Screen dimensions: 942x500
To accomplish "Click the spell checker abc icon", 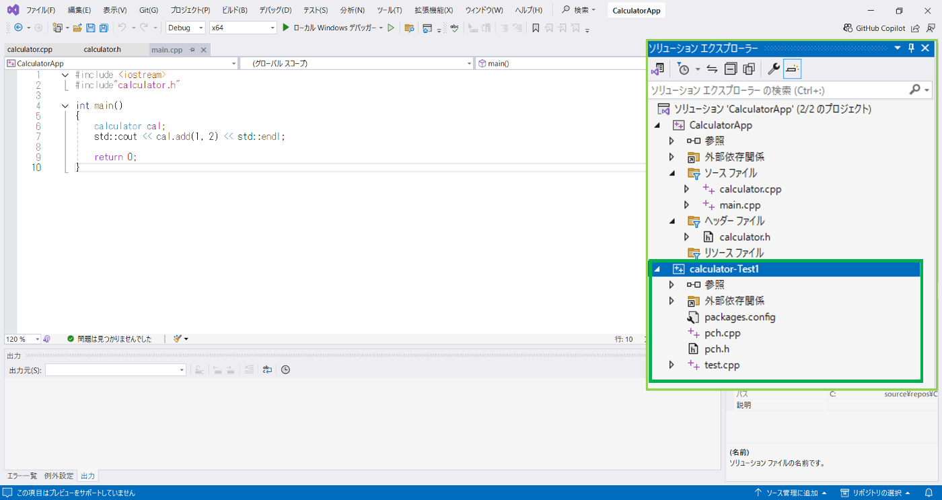I will pos(454,28).
